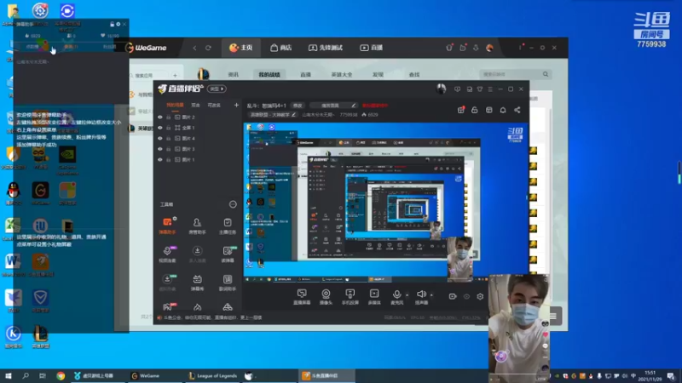Mute the speaker in streaming companion
The width and height of the screenshot is (682, 383).
click(420, 294)
